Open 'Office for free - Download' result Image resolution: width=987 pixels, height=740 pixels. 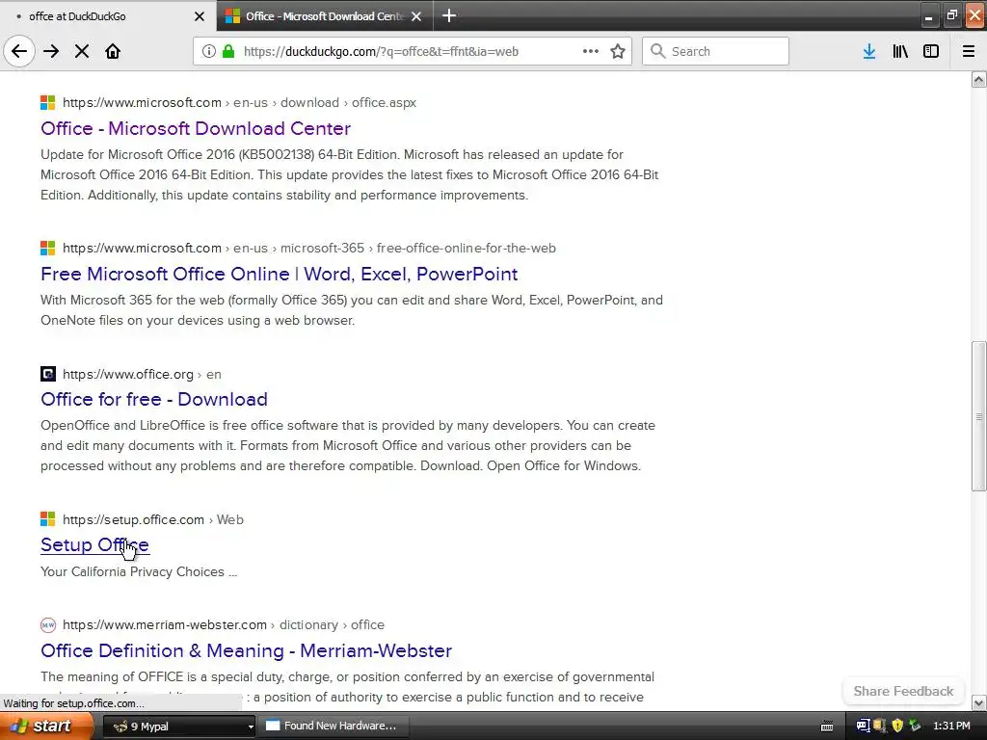point(154,399)
